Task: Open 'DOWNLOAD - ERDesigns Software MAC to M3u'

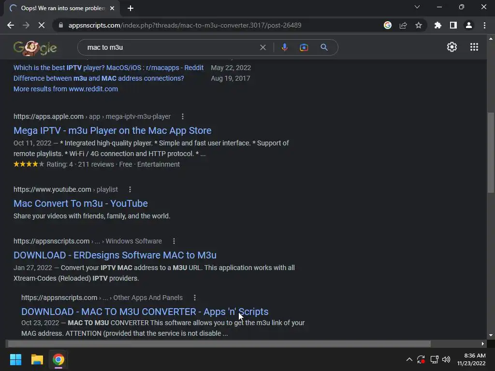Action: pyautogui.click(x=115, y=255)
